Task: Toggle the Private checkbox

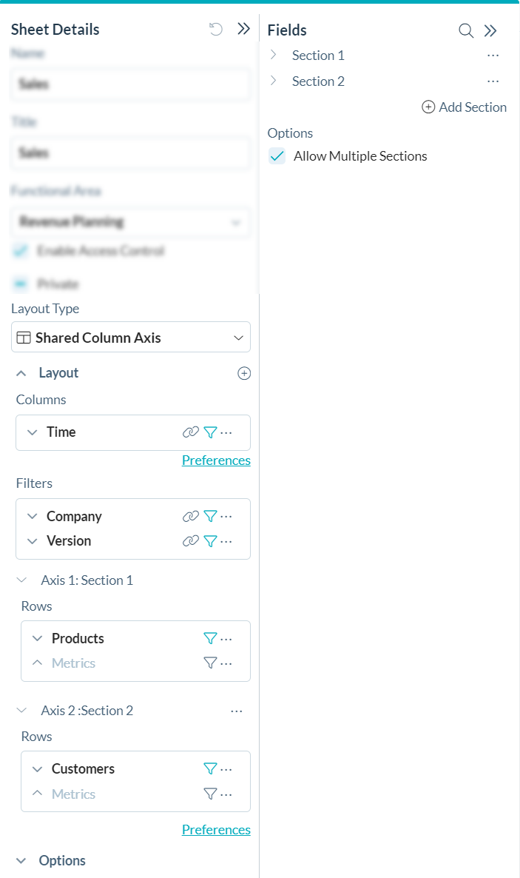Action: (x=21, y=284)
